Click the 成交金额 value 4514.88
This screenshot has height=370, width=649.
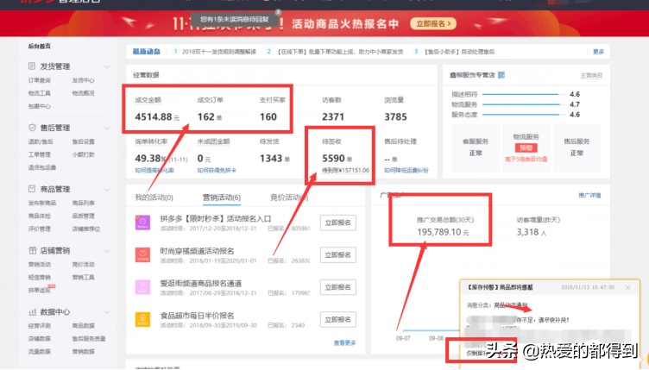(153, 116)
